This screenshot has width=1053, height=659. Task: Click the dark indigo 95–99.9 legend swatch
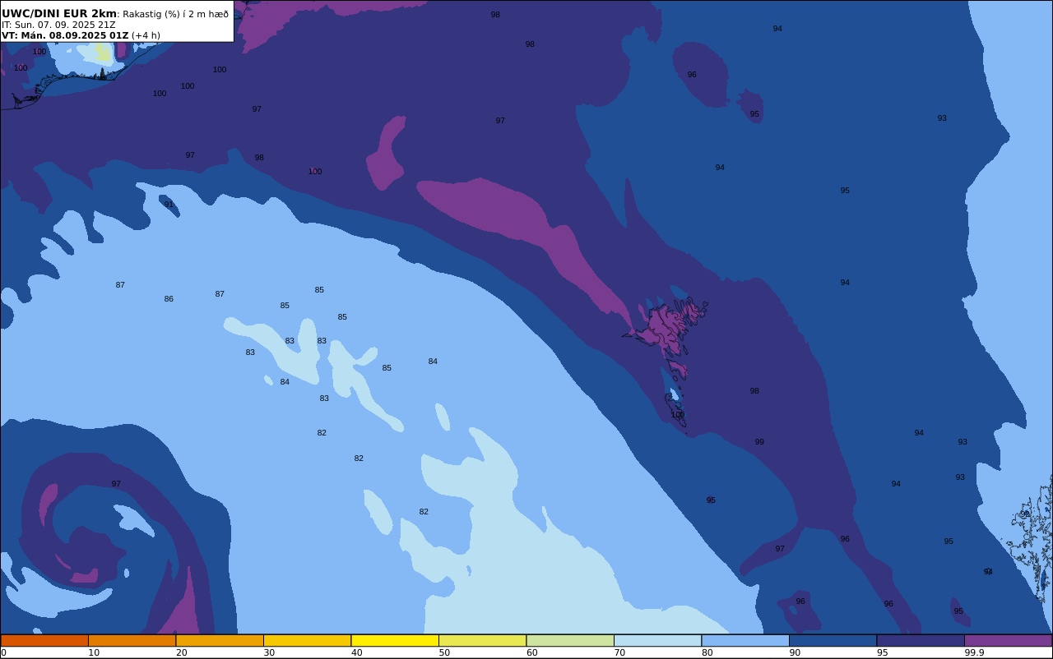tap(921, 640)
